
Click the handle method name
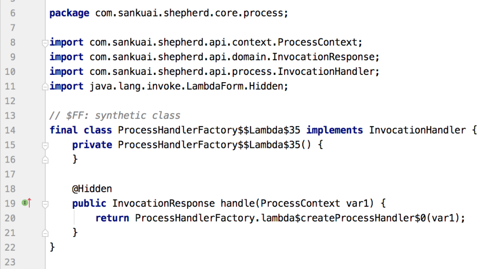pyautogui.click(x=238, y=203)
